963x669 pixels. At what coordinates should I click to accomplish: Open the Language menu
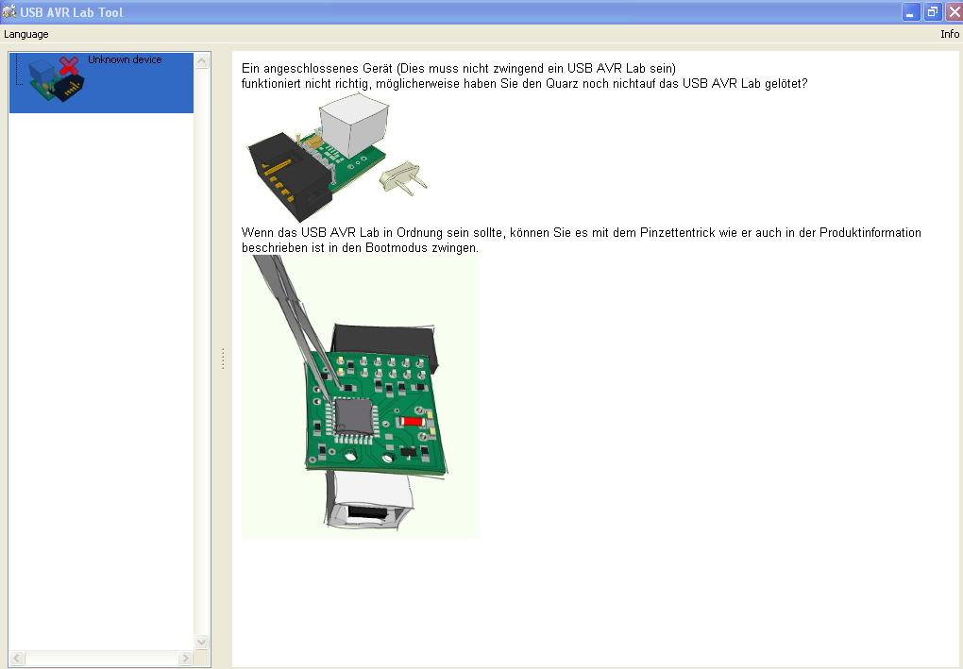click(x=25, y=34)
